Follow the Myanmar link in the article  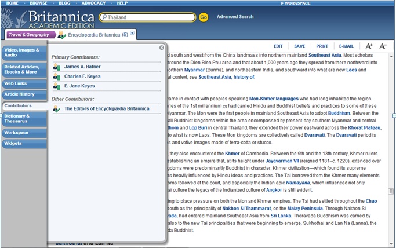[194, 70]
